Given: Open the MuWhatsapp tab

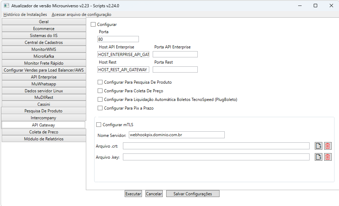Looking at the screenshot, I should point(44,84).
